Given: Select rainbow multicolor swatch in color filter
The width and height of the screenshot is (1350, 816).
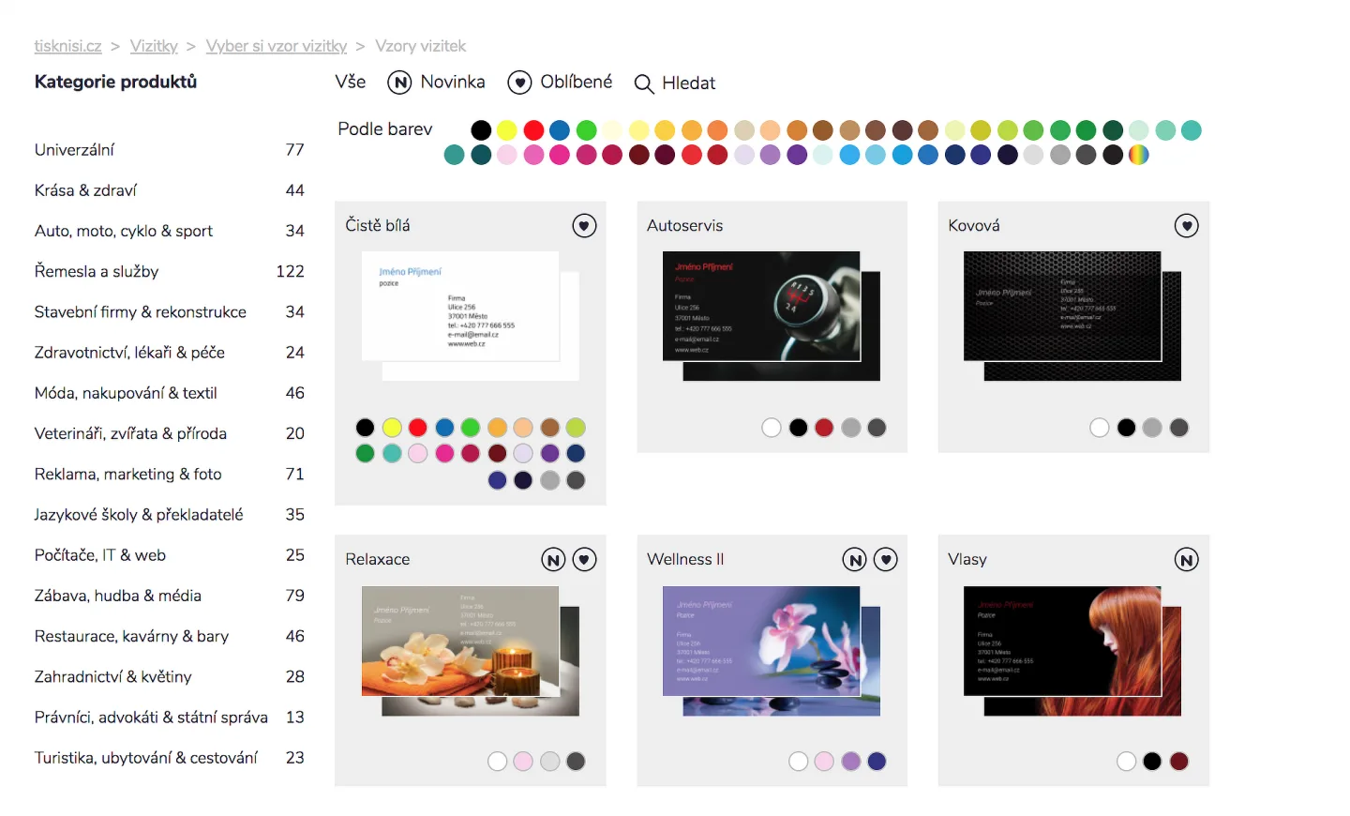Looking at the screenshot, I should click(x=1138, y=155).
